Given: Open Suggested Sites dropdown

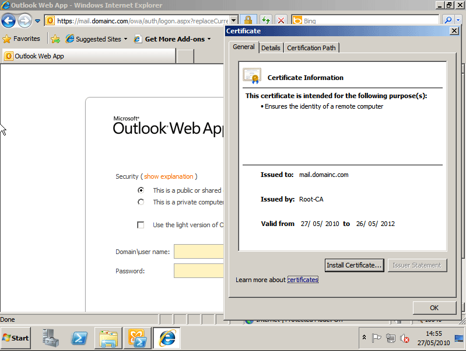Looking at the screenshot, I should [97, 39].
